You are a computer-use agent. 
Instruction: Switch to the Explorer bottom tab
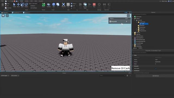pos(135,48)
